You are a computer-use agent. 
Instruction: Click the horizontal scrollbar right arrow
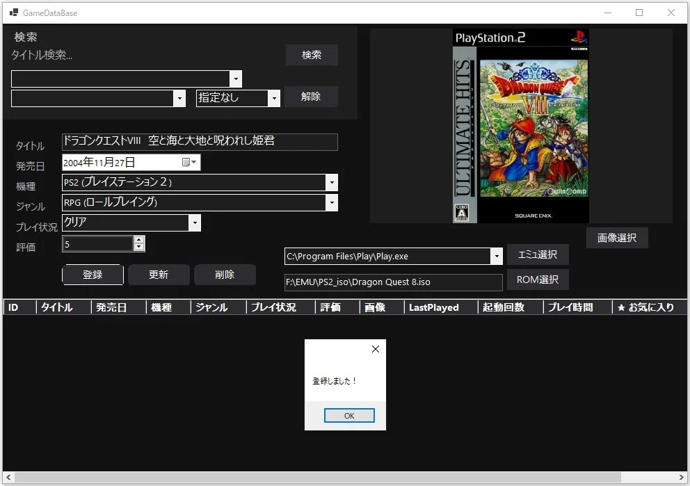click(681, 477)
